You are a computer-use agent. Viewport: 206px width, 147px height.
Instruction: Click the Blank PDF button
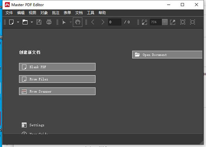pyautogui.click(x=57, y=67)
